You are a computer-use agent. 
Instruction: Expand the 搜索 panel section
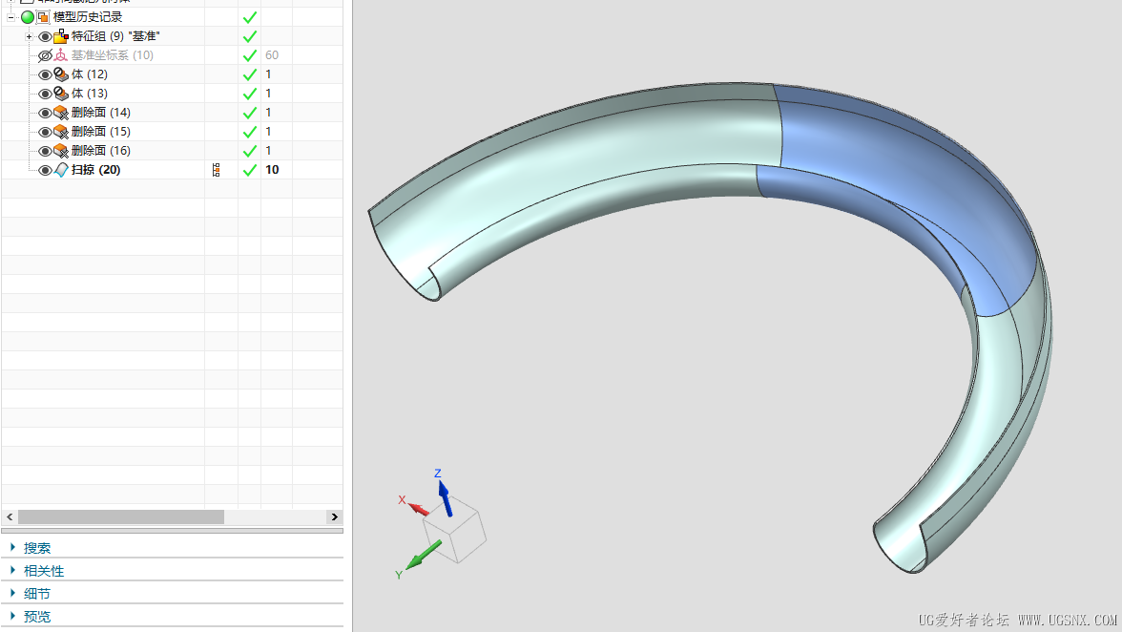pyautogui.click(x=13, y=548)
